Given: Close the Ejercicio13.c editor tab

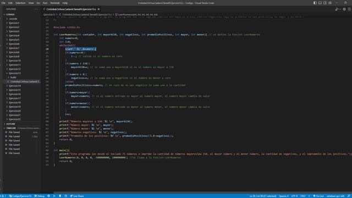Looking at the screenshot, I should click(x=98, y=9).
